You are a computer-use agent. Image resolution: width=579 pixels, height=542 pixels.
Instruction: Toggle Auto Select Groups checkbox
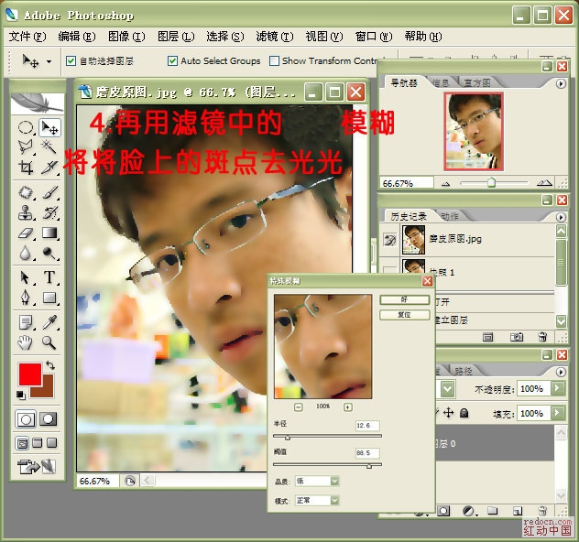(x=172, y=60)
